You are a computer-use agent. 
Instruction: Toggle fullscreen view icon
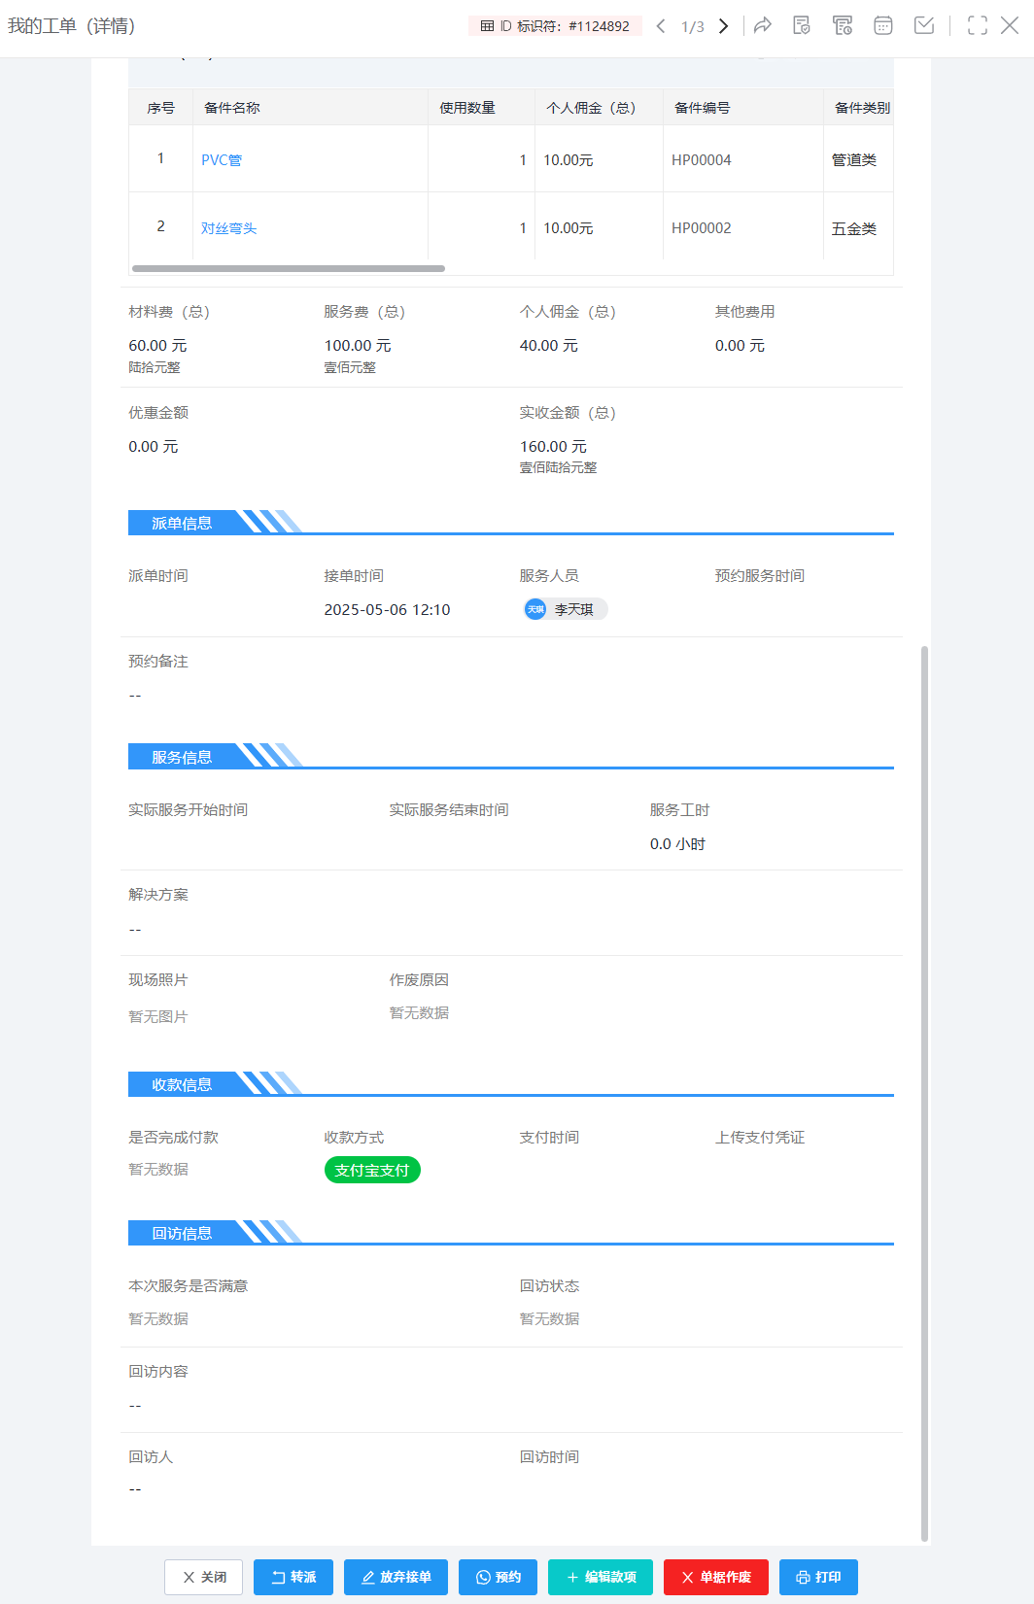(x=978, y=25)
